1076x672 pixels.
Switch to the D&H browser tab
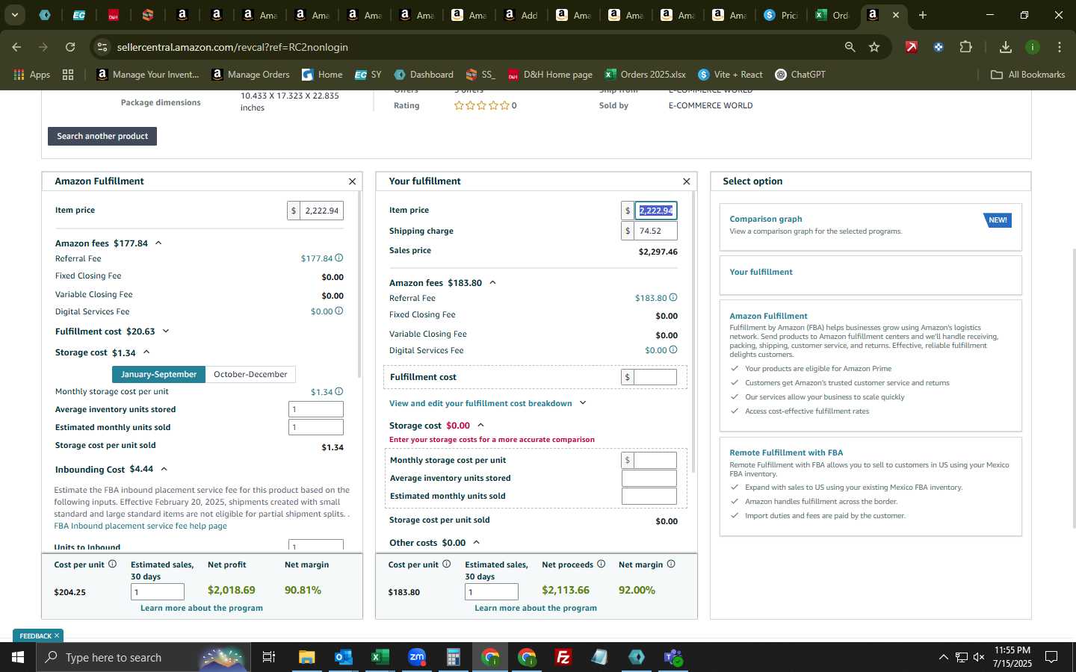tap(114, 15)
